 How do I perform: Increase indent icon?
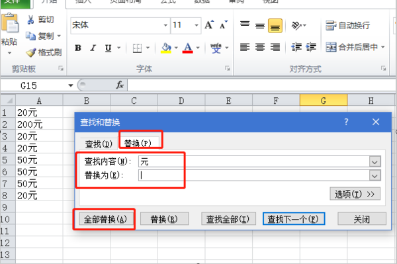point(311,47)
